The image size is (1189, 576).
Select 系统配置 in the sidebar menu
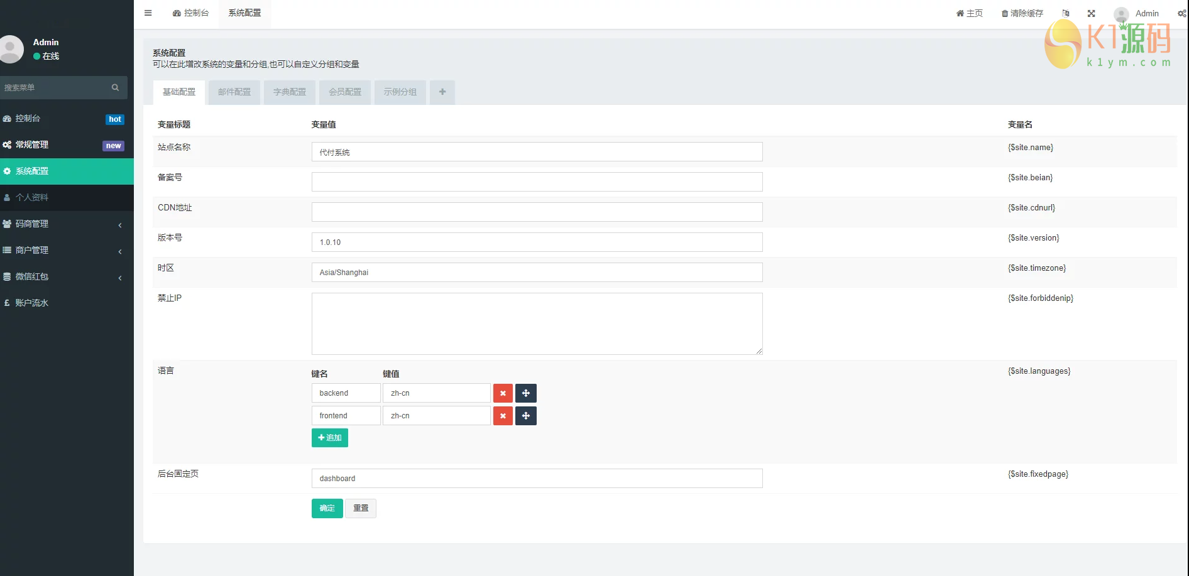click(67, 171)
